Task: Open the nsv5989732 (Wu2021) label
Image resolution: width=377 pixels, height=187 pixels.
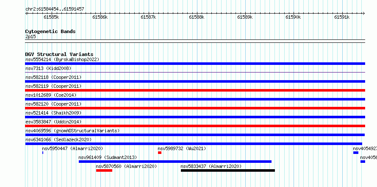Action: 182,148
